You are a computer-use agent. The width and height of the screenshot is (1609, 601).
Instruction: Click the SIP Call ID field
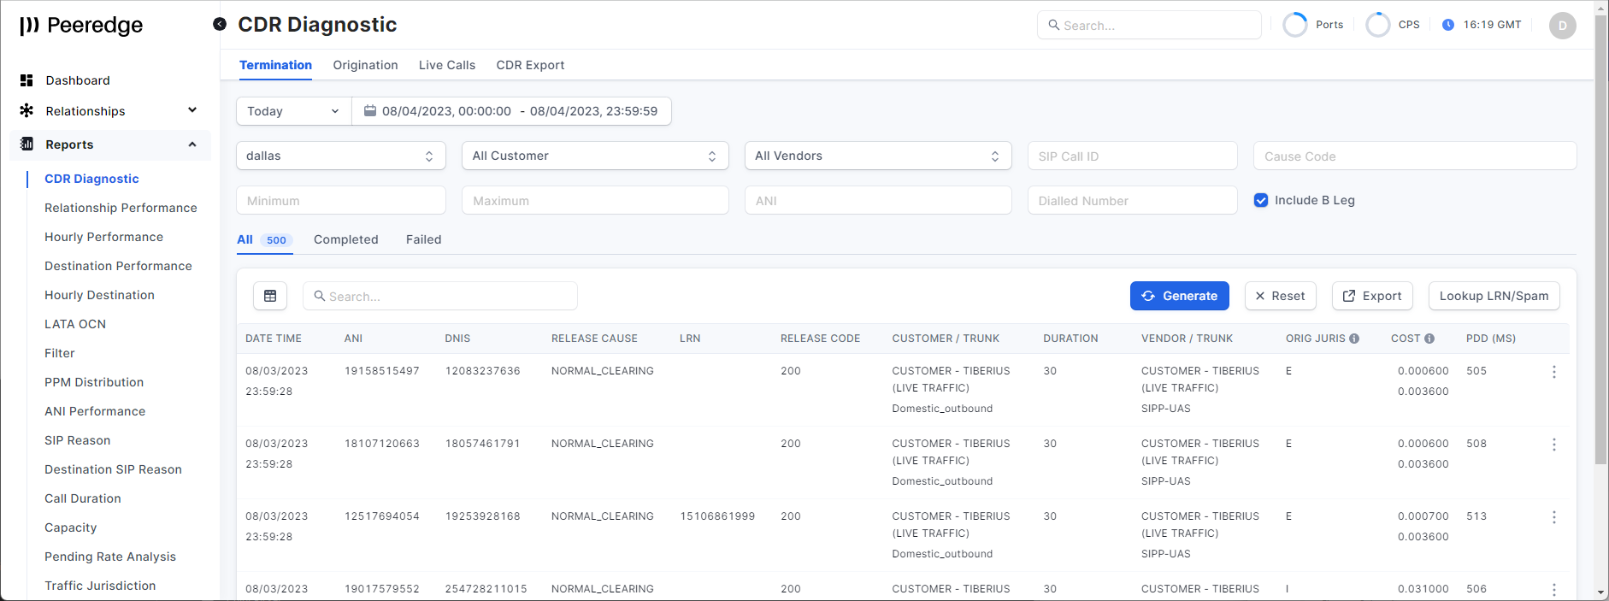pyautogui.click(x=1133, y=156)
